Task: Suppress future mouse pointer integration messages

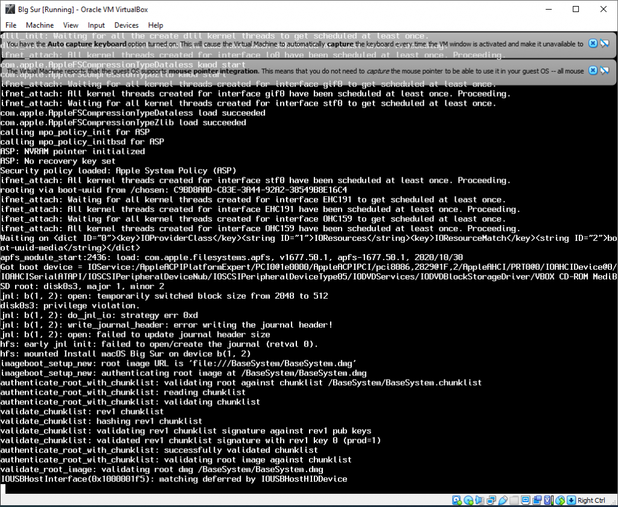Action: [605, 71]
